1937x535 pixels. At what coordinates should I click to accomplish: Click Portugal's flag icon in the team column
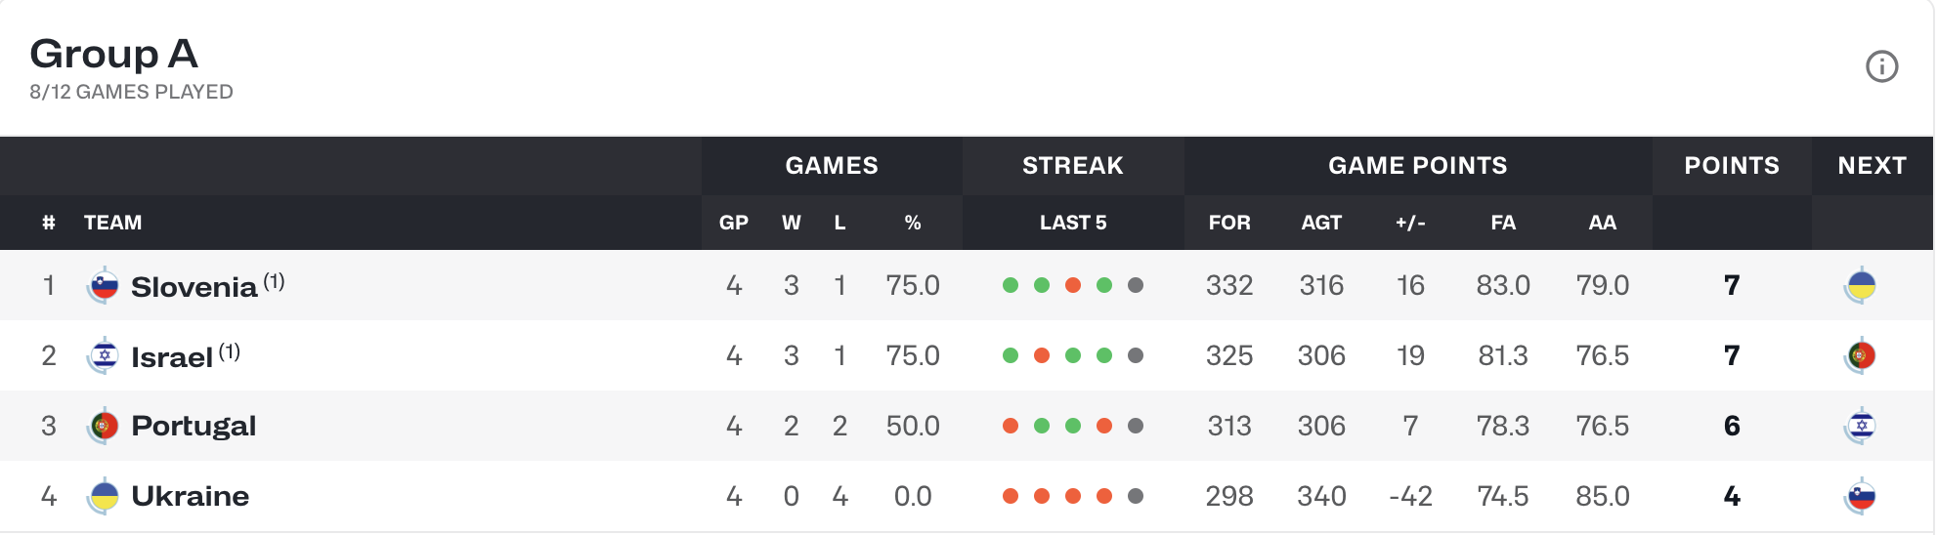click(x=104, y=427)
